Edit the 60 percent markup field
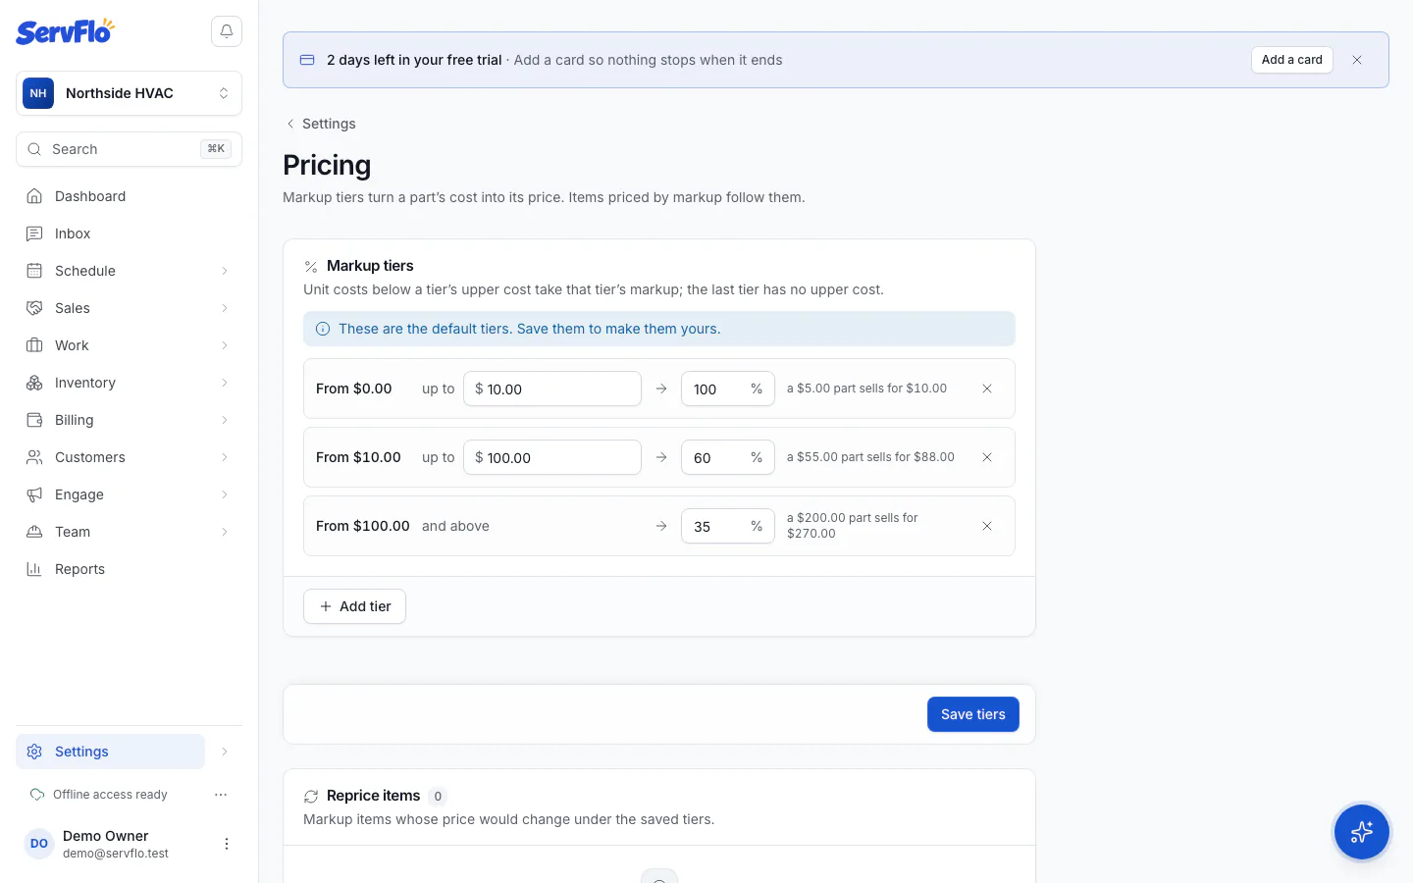The width and height of the screenshot is (1413, 883). [x=727, y=457]
